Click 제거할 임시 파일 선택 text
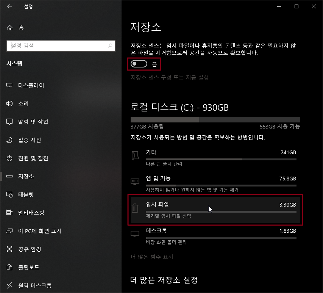This screenshot has width=323, height=293. (169, 216)
